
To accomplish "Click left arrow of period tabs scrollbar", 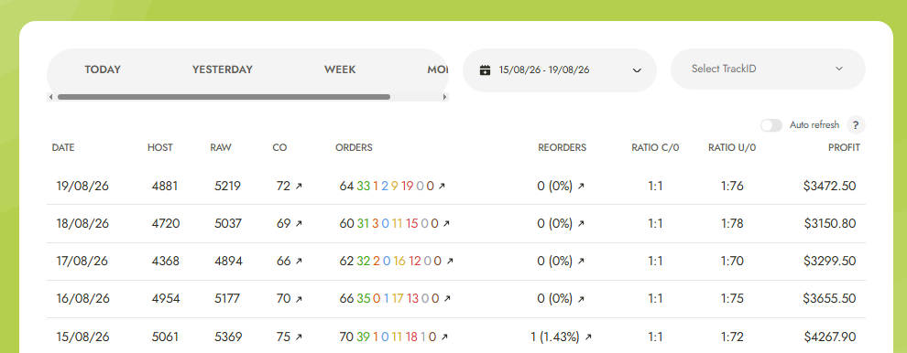I will [x=51, y=97].
